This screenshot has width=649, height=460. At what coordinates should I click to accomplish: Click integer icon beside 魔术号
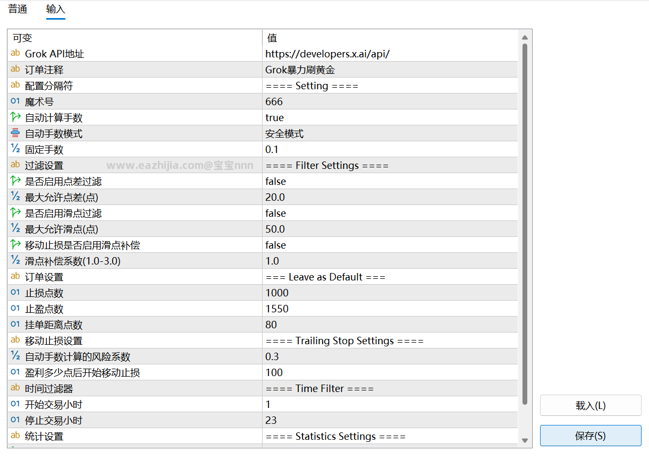click(x=15, y=101)
